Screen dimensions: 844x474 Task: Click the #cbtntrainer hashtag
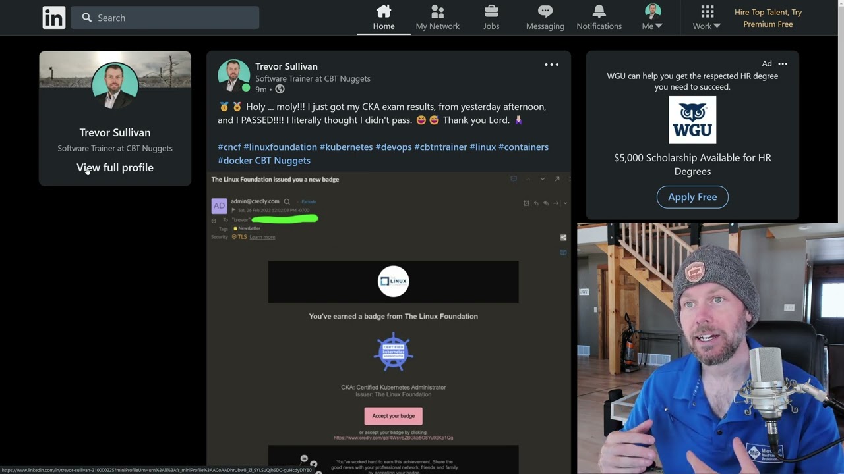coord(440,147)
